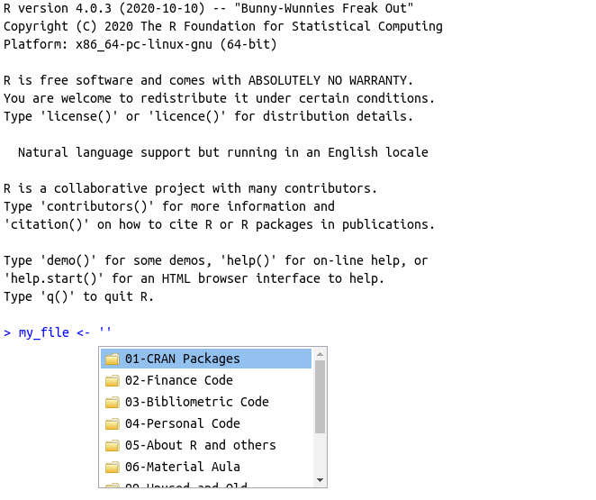This screenshot has width=596, height=500.
Task: Pick 03-Bibliometric Code in autocomplete popup
Action: pyautogui.click(x=196, y=403)
